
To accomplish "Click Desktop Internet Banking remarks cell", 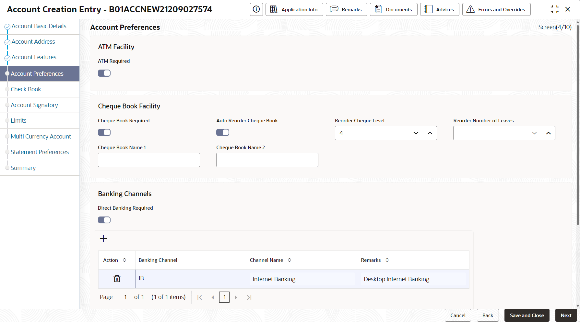I will (414, 279).
